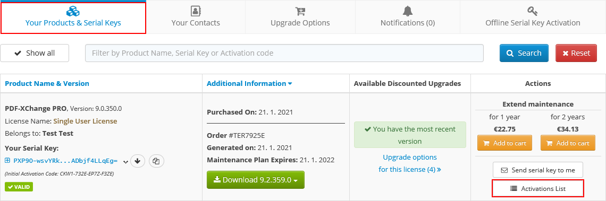
Task: Focus the product filter search field
Action: click(x=284, y=53)
